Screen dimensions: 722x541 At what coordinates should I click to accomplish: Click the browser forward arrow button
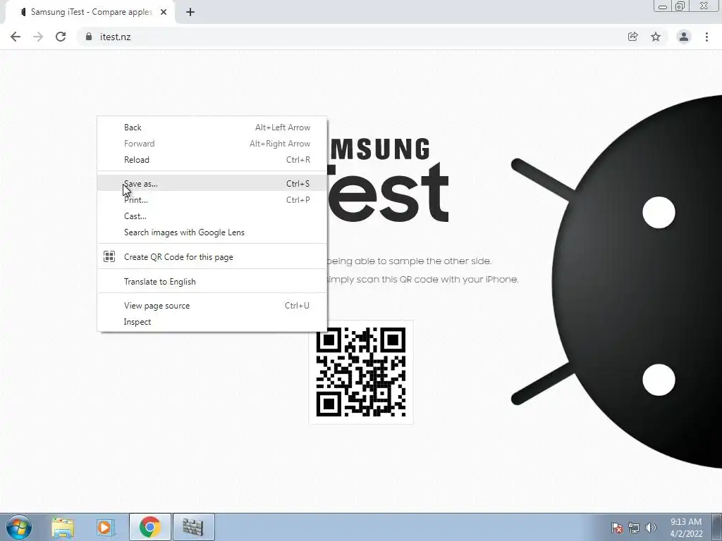pos(38,37)
